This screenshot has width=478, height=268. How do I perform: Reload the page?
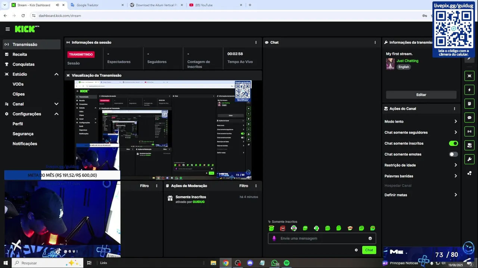(23, 16)
